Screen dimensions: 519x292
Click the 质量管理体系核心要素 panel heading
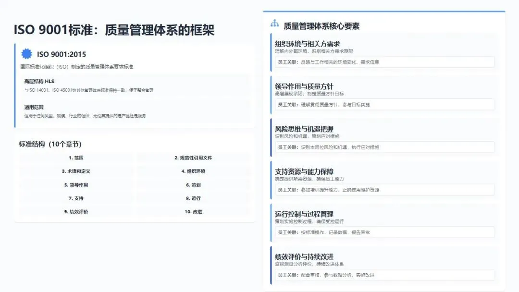321,26
